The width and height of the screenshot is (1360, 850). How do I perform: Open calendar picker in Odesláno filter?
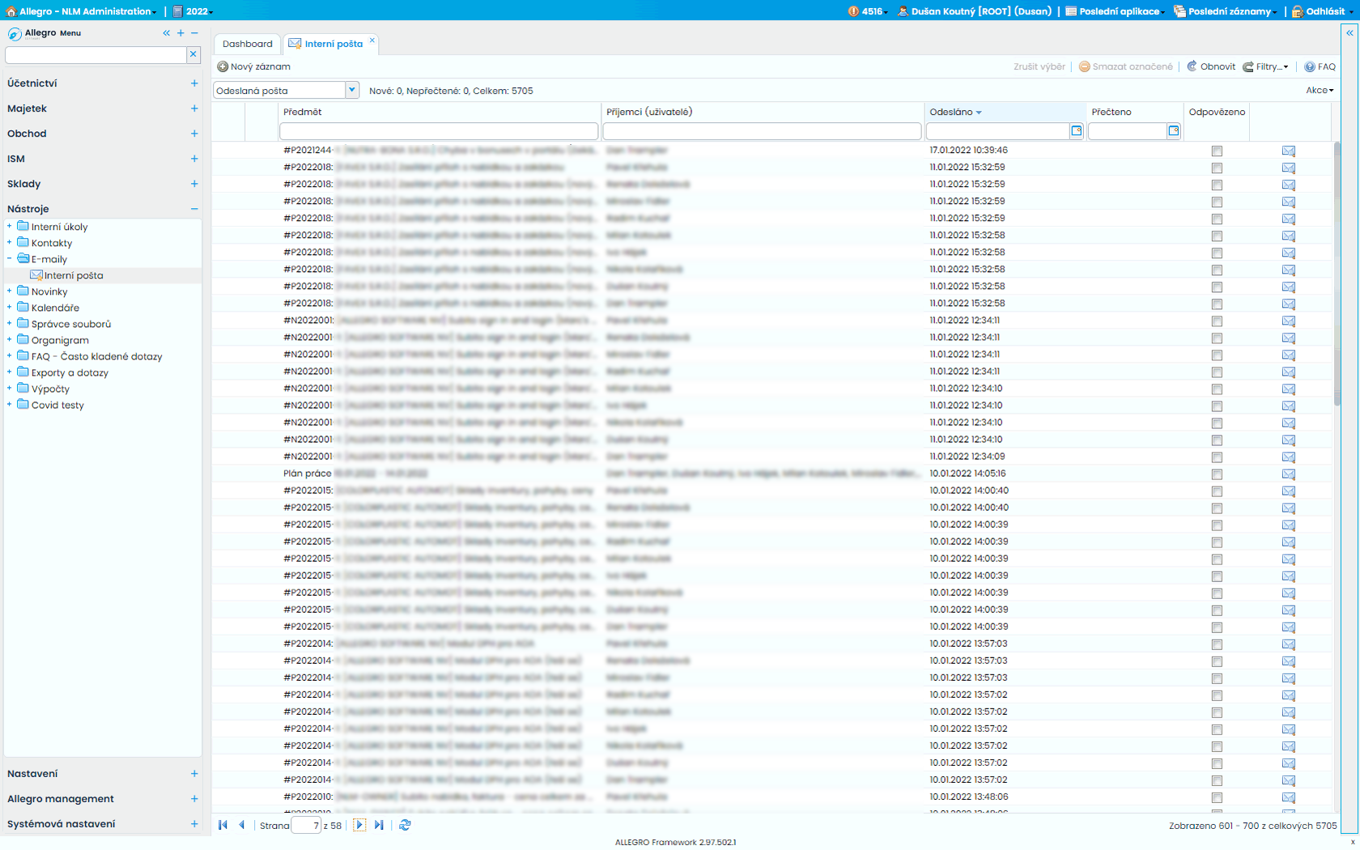click(1076, 131)
